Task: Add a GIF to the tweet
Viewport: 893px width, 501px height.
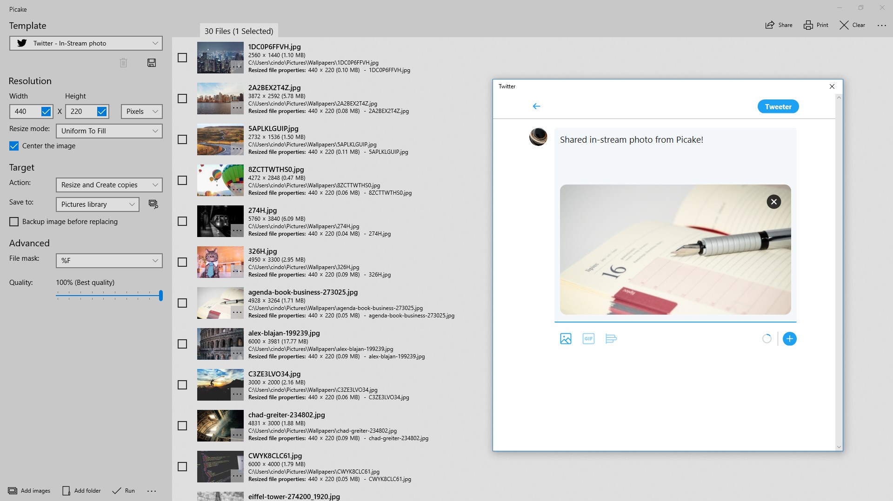Action: (588, 339)
